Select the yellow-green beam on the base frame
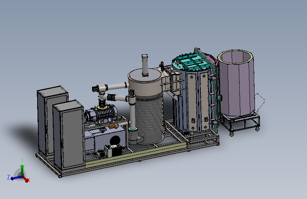The image size is (307, 199). pyautogui.click(x=135, y=156)
